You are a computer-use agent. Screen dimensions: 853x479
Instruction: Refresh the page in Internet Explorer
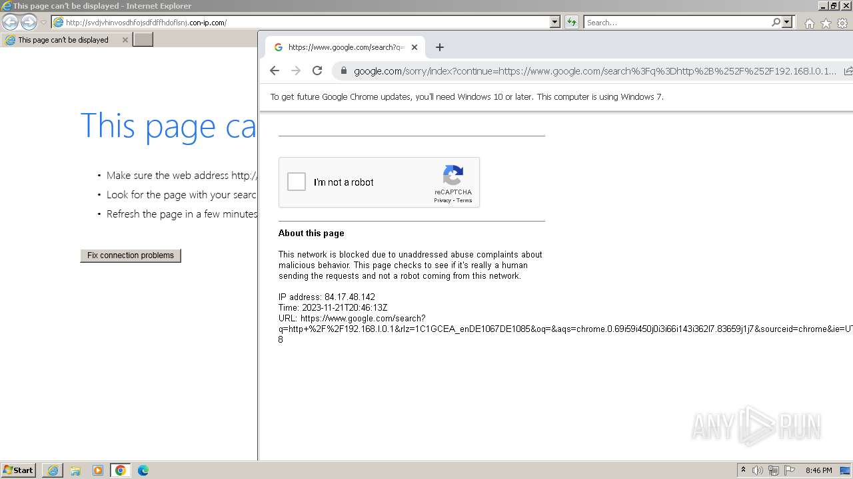571,22
